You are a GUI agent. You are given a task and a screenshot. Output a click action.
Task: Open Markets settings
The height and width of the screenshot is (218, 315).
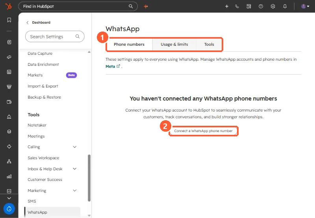tap(35, 75)
